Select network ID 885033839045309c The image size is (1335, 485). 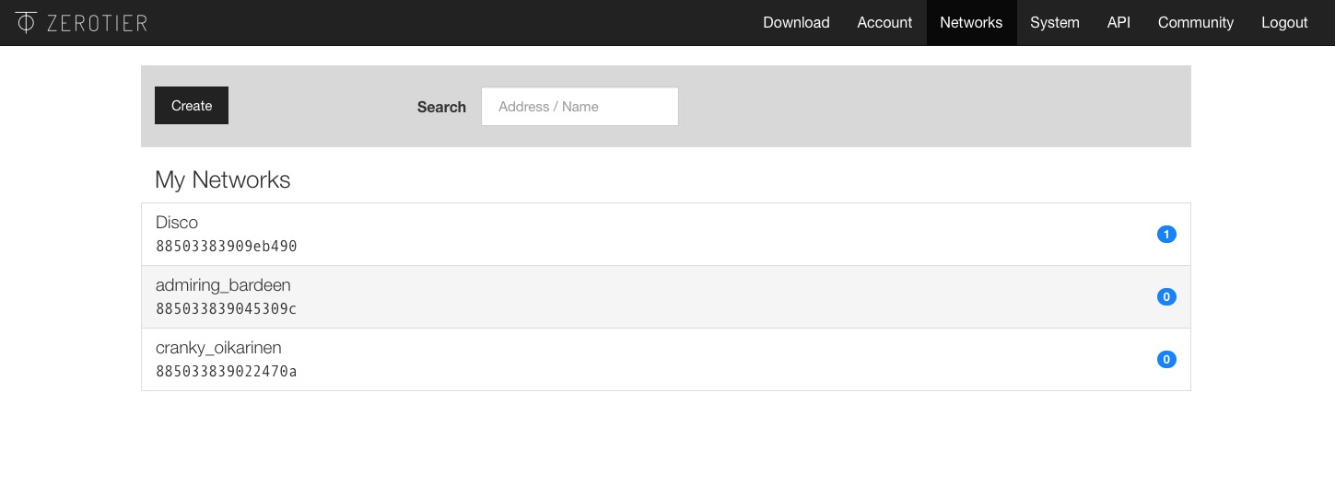tap(227, 309)
